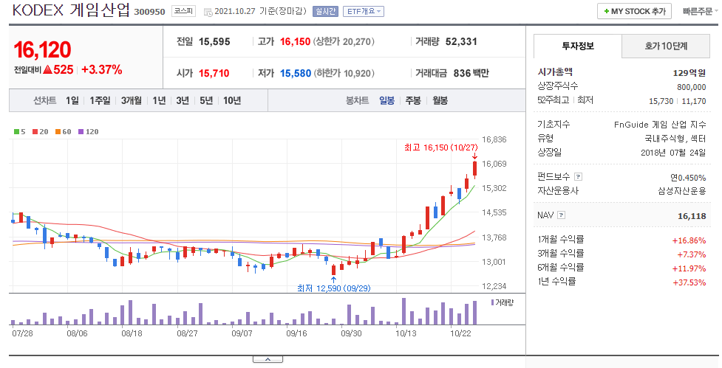Image resolution: width=722 pixels, height=368 pixels.
Task: Click the FnGuide 게임 산업 지수 text
Action: coord(660,125)
